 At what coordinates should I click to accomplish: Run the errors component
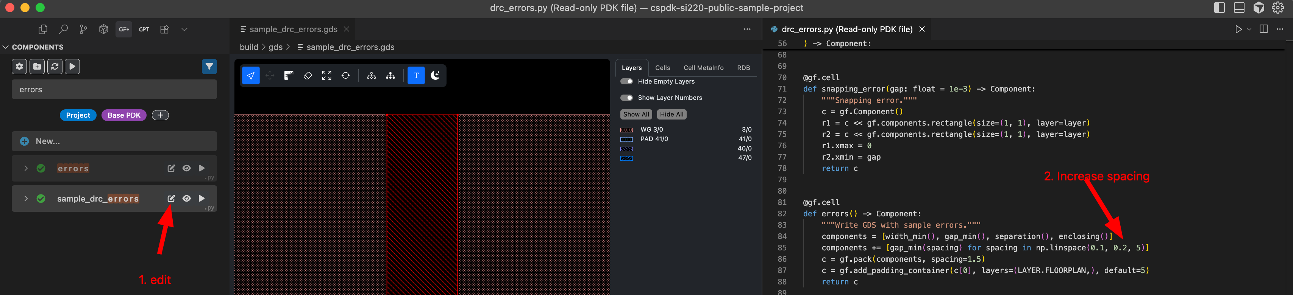202,168
